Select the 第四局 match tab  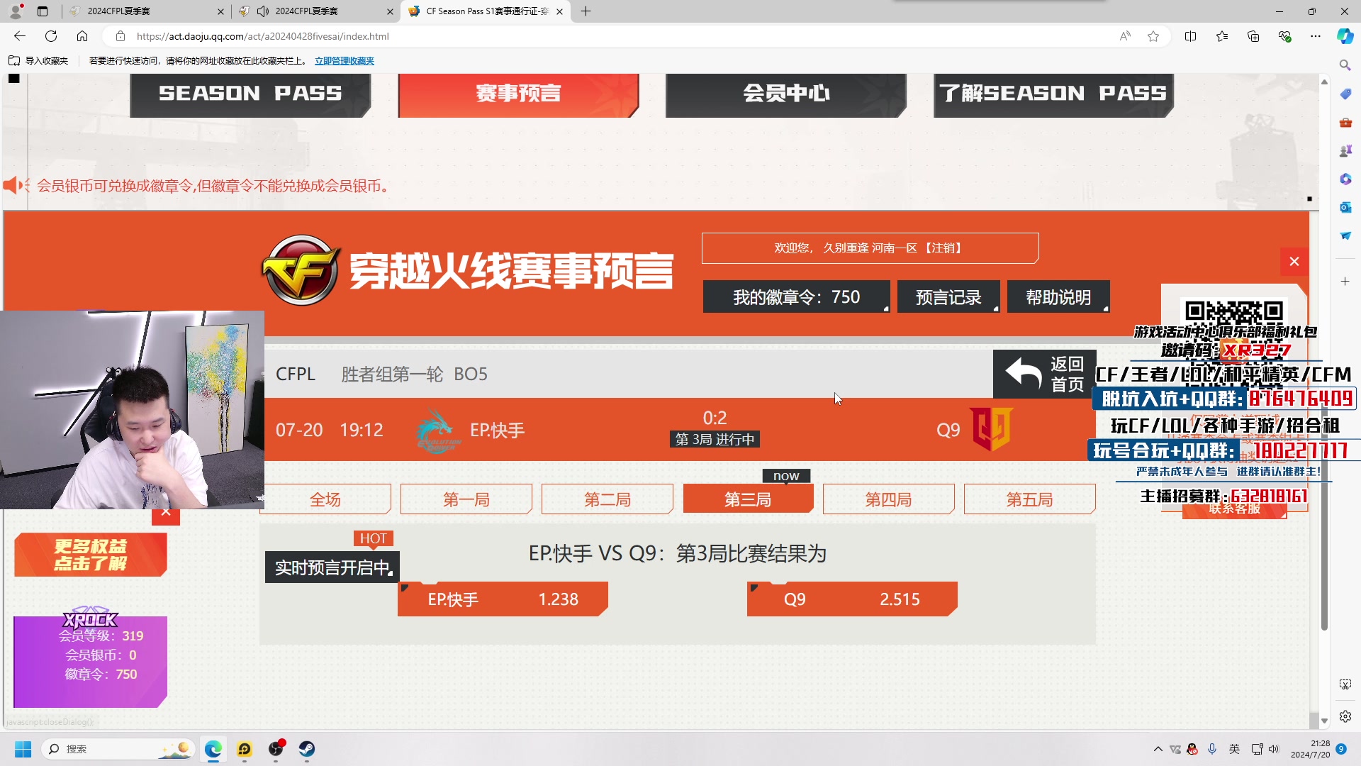click(888, 499)
